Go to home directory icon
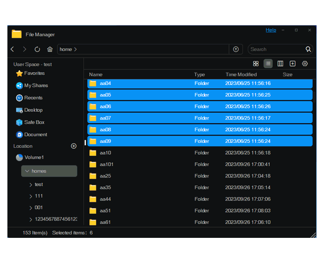The width and height of the screenshot is (320, 272). (50, 49)
